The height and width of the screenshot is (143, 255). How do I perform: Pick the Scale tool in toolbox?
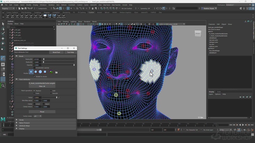[x=3, y=49]
